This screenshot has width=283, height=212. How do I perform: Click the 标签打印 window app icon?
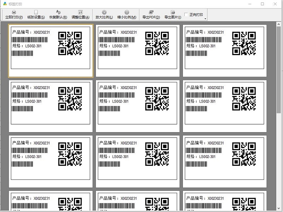(5, 4)
